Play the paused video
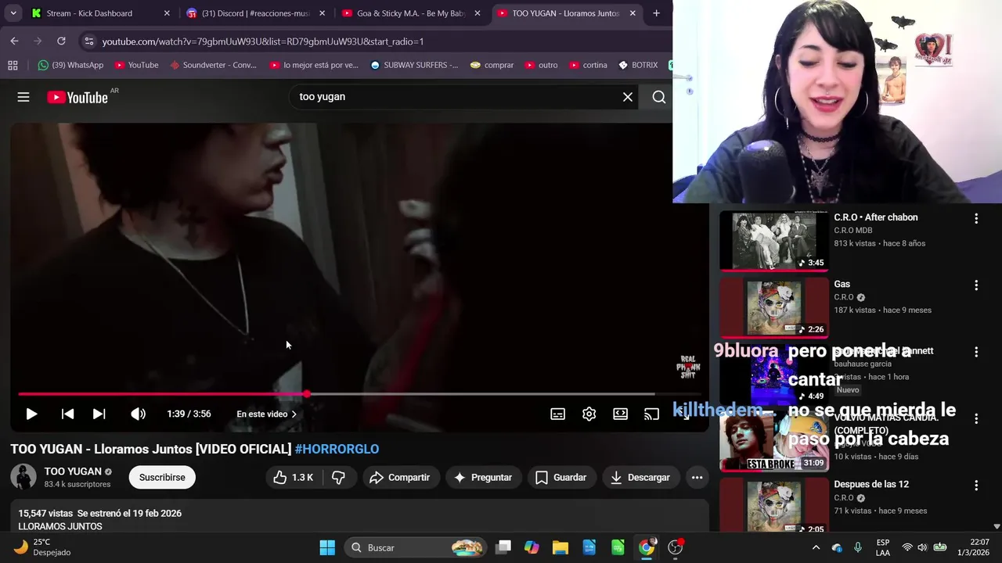Viewport: 1002px width, 563px height. (x=31, y=414)
